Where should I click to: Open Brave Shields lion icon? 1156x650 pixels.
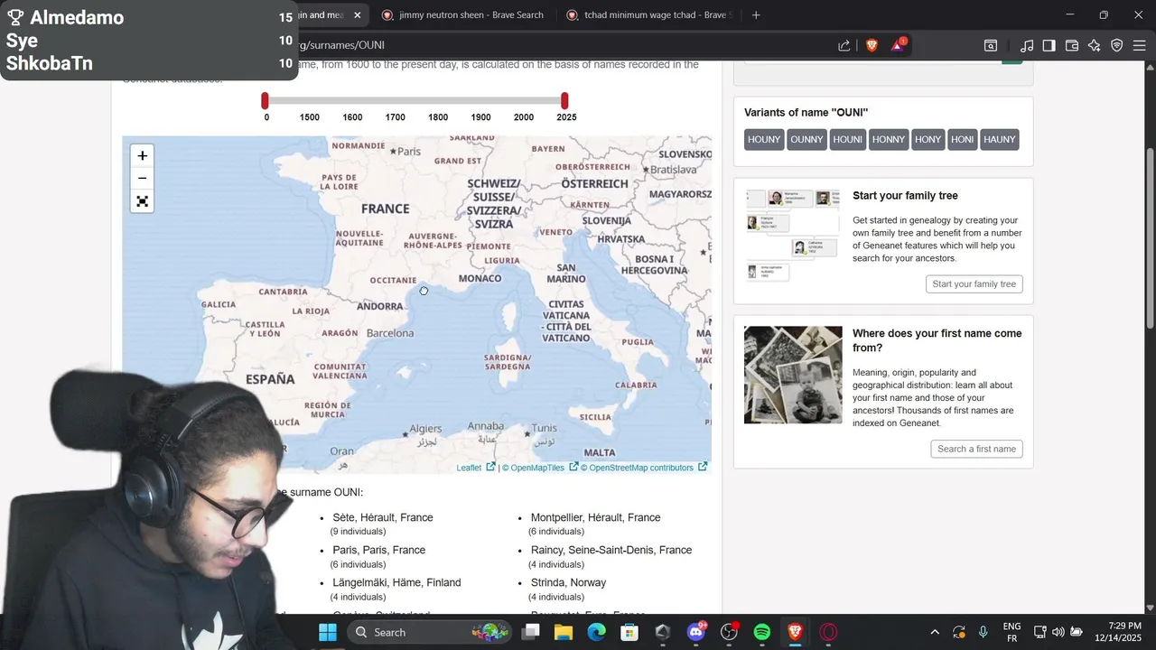coord(872,45)
